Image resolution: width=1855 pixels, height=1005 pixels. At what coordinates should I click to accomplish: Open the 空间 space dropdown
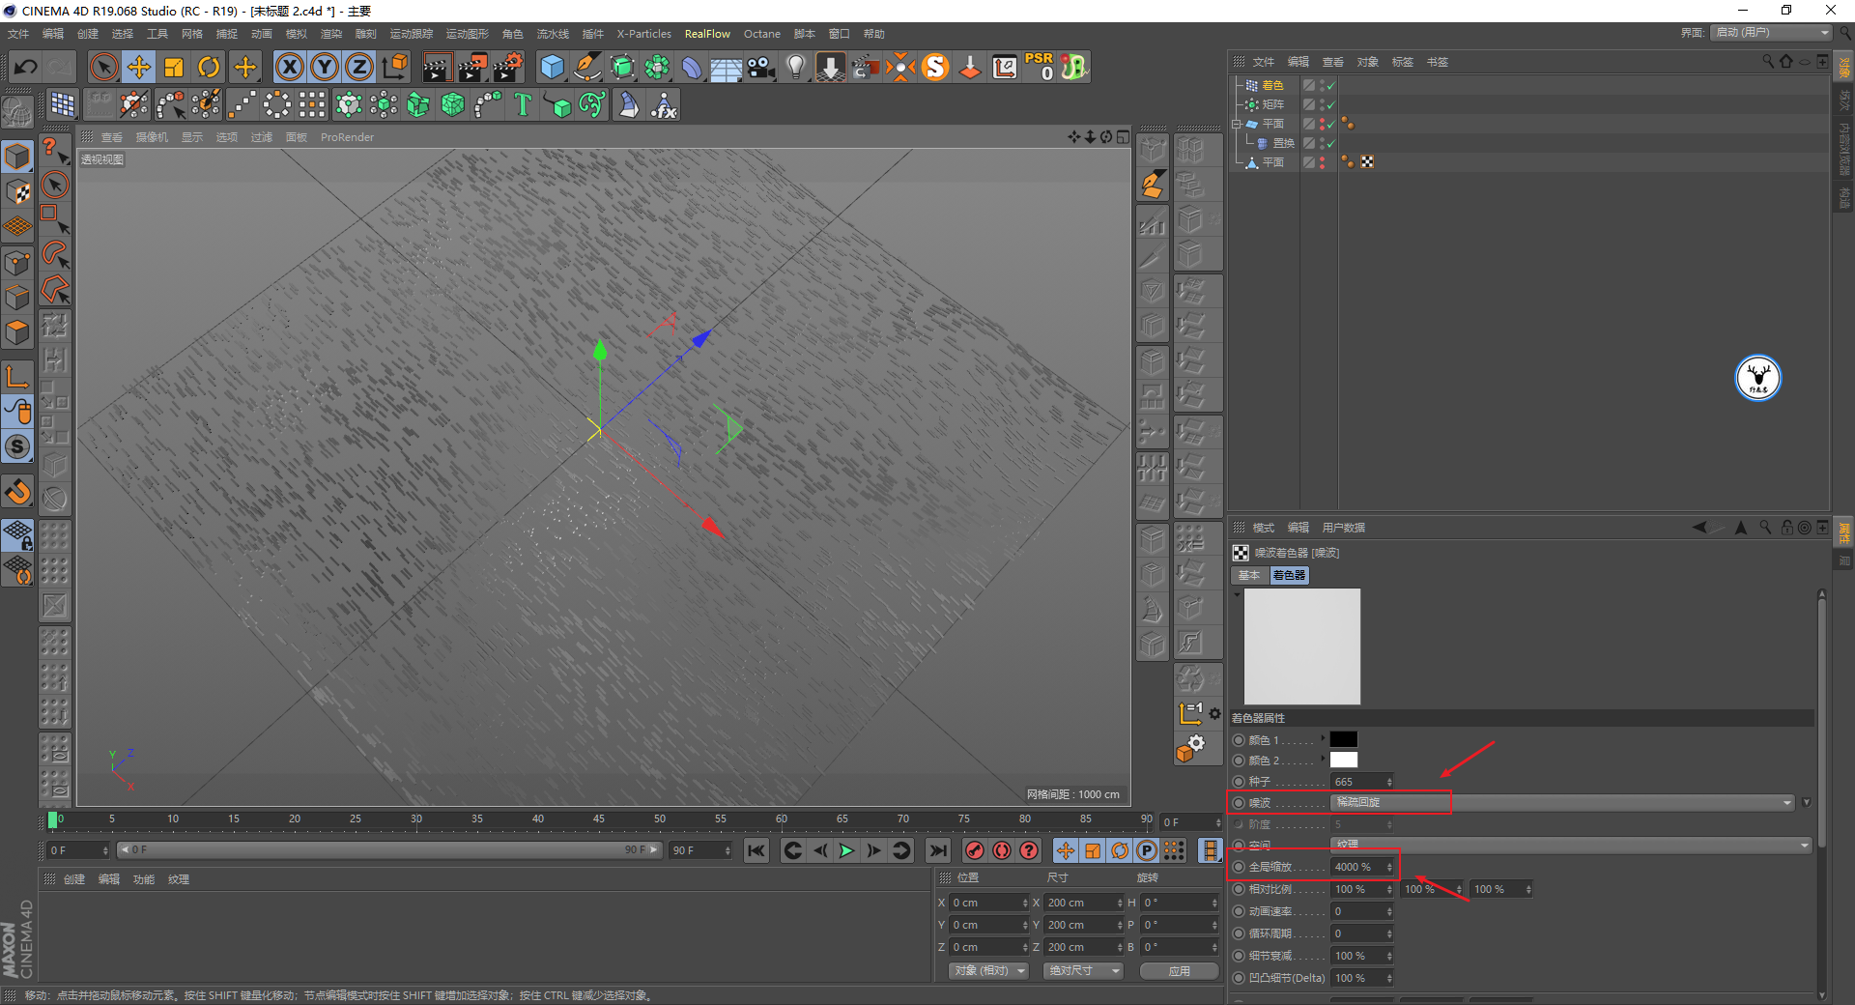tap(1571, 845)
